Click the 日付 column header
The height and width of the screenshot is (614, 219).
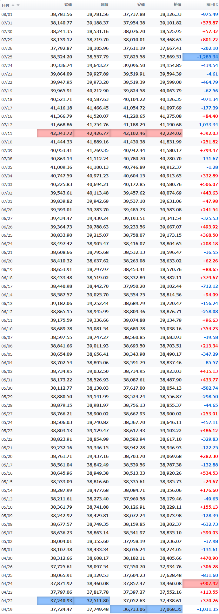(5, 5)
